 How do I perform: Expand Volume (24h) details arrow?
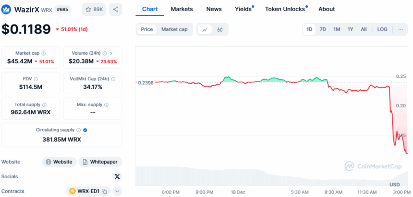(111, 53)
